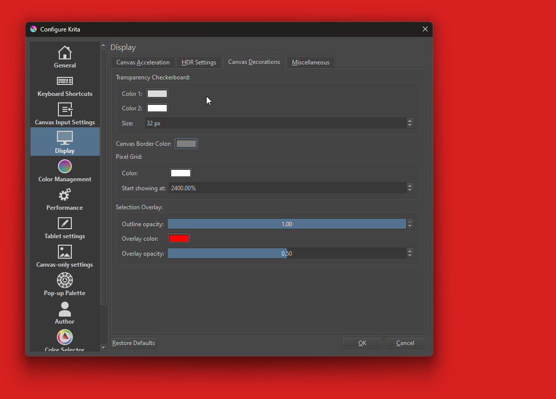Open the Color Selector page
This screenshot has width=556, height=399.
pos(65,340)
